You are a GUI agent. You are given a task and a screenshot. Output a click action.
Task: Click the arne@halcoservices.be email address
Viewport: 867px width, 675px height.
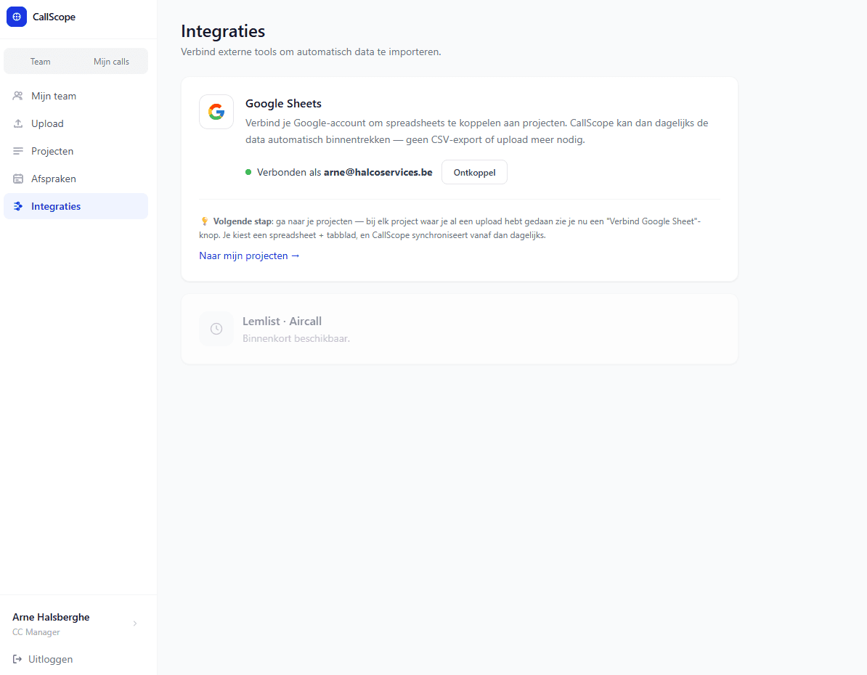(x=378, y=172)
